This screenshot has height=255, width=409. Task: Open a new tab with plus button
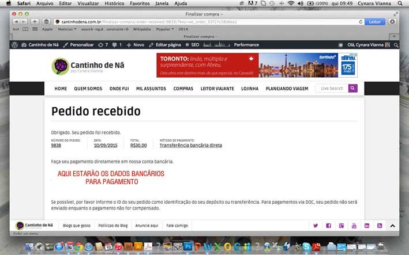[x=394, y=36]
